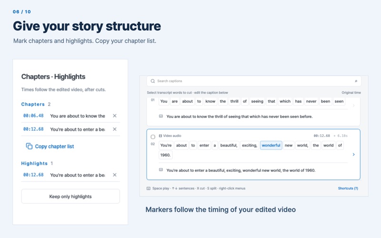Viewport: 381px width, 238px height.
Task: Select the word 'world,' with a comma
Action: (x=302, y=146)
